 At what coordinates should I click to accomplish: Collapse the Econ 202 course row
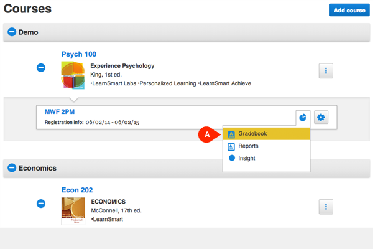pyautogui.click(x=41, y=204)
